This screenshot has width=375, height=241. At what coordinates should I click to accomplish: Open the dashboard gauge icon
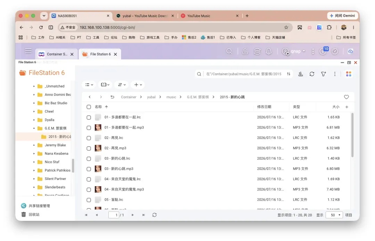coord(335,51)
